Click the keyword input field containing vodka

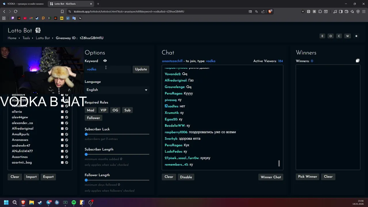tap(108, 69)
